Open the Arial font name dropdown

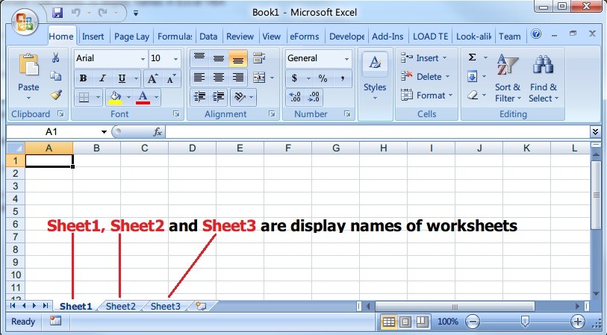[143, 59]
